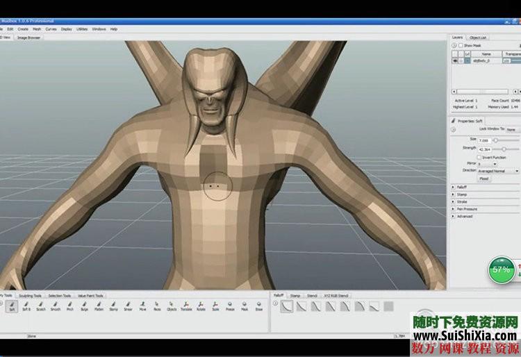This screenshot has height=357, width=521.
Task: Choose the fourth falloff curve preset
Action: tap(331, 306)
